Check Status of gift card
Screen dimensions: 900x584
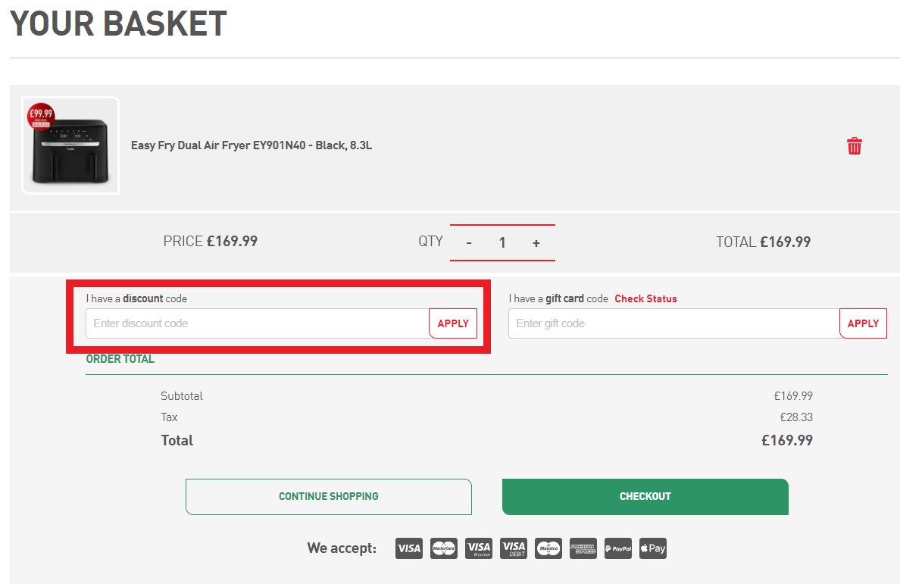pos(645,299)
